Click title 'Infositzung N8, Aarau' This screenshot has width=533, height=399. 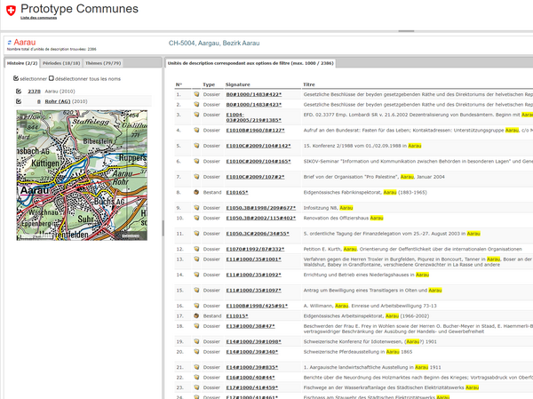click(328, 208)
